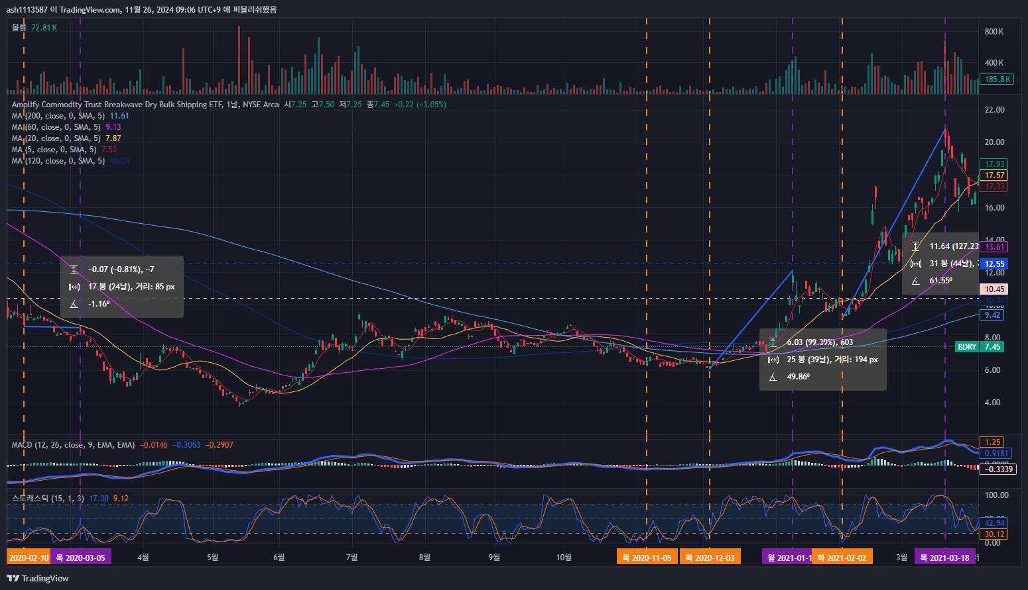Viewport: 1028px width, 590px height.
Task: Select the 화 2021-02-02 date marker
Action: coord(842,558)
